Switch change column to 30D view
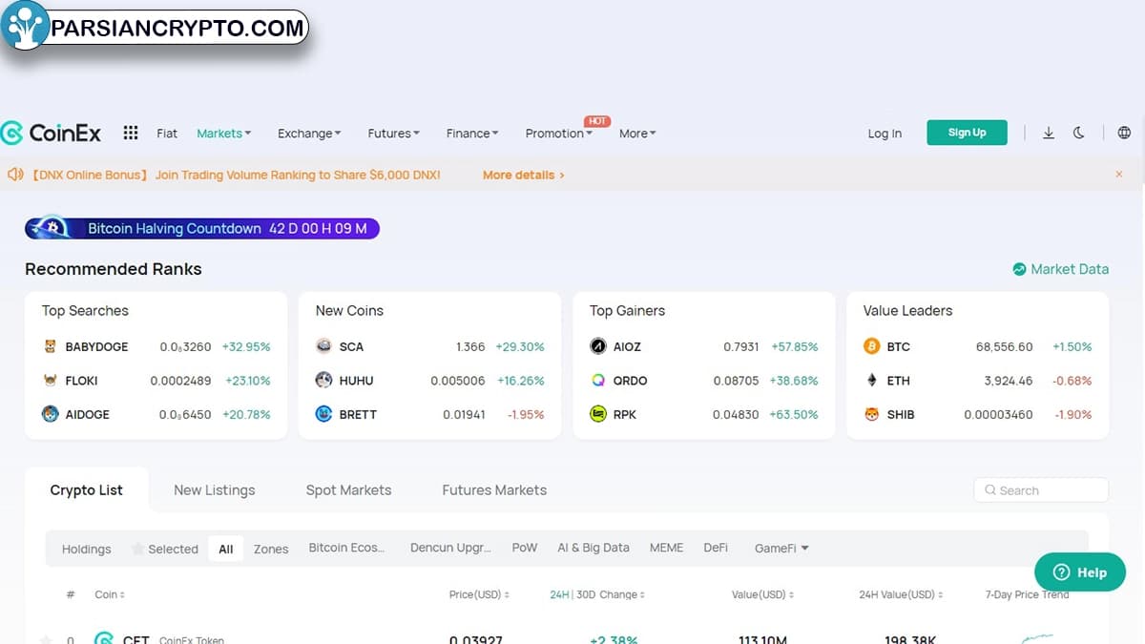1145x644 pixels. pos(586,594)
